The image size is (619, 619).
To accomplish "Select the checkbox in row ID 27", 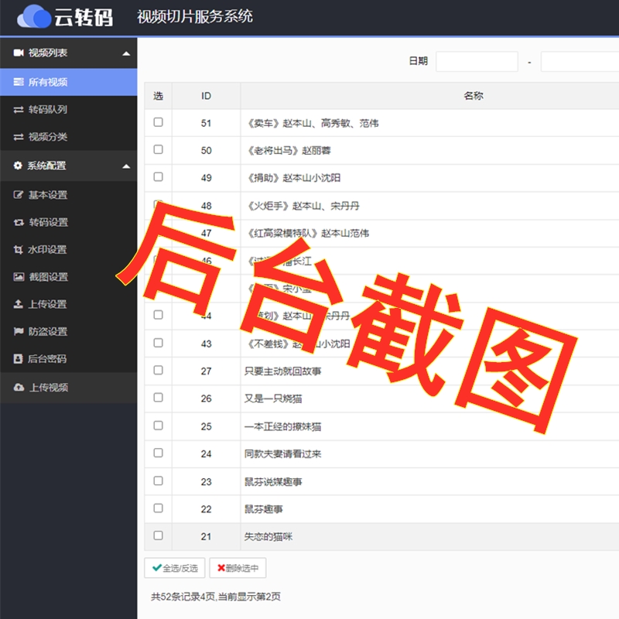I will [x=158, y=370].
